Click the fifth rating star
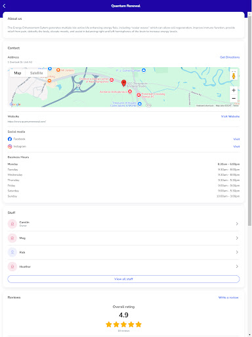252x337 pixels. pyautogui.click(x=138, y=324)
